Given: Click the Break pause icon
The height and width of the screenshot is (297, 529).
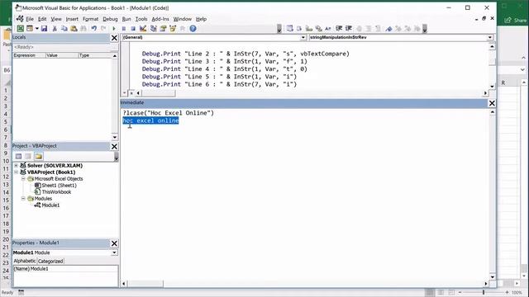Looking at the screenshot, I should pos(124,29).
